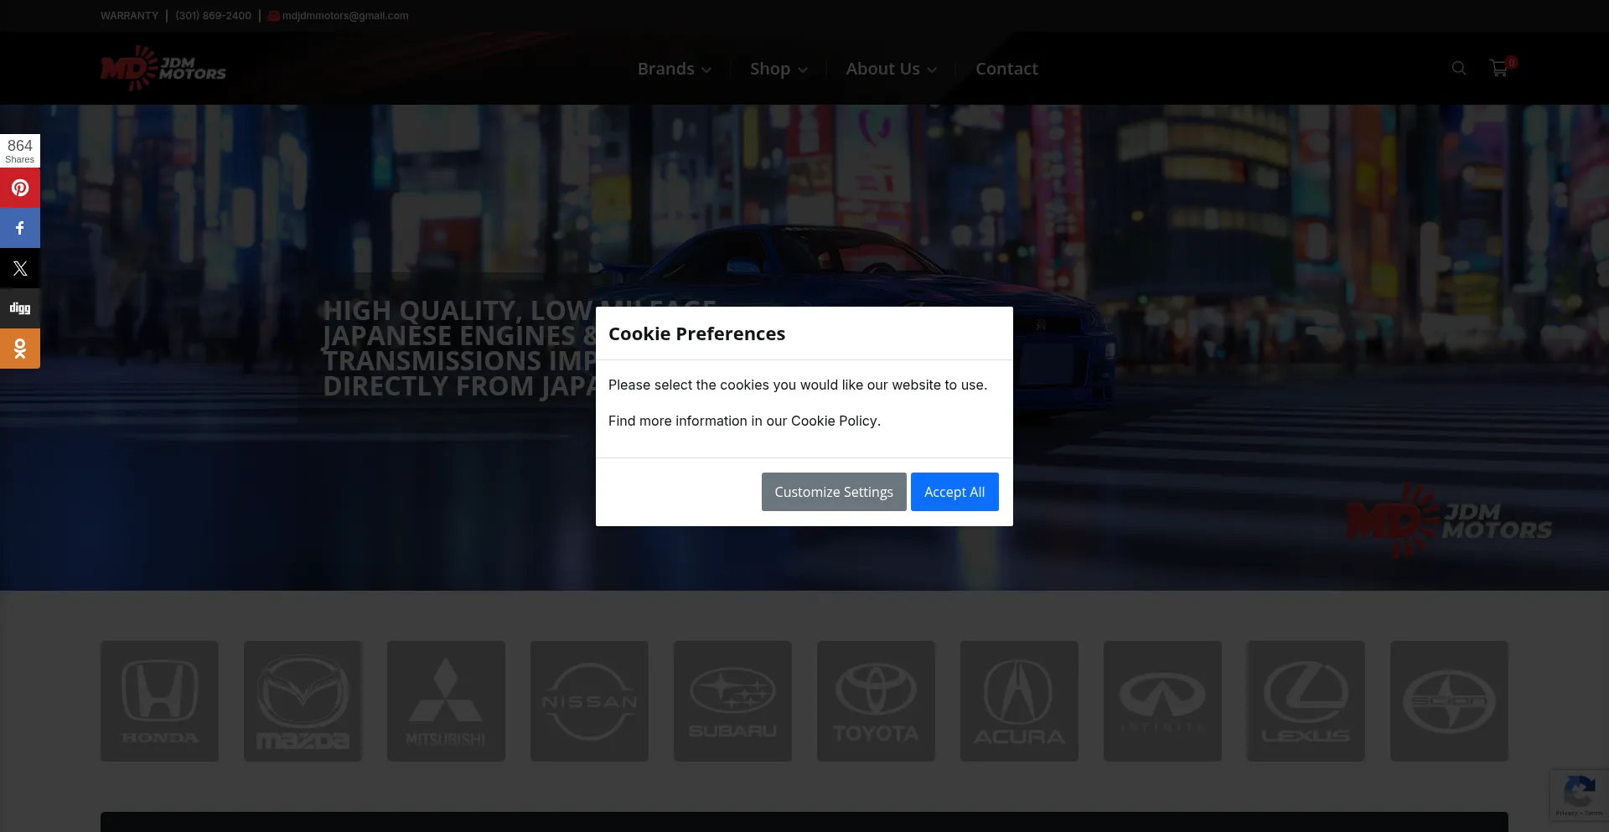Open the WARRANTY link in top bar
Viewport: 1609px width, 832px height.
(x=129, y=16)
